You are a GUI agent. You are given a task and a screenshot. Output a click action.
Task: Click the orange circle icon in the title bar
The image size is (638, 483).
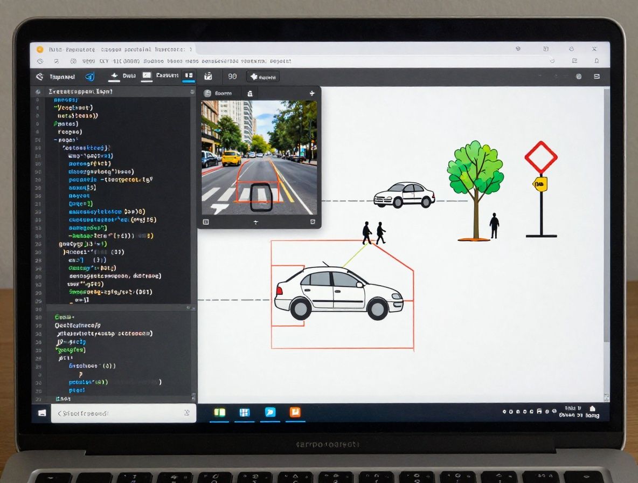pos(39,49)
